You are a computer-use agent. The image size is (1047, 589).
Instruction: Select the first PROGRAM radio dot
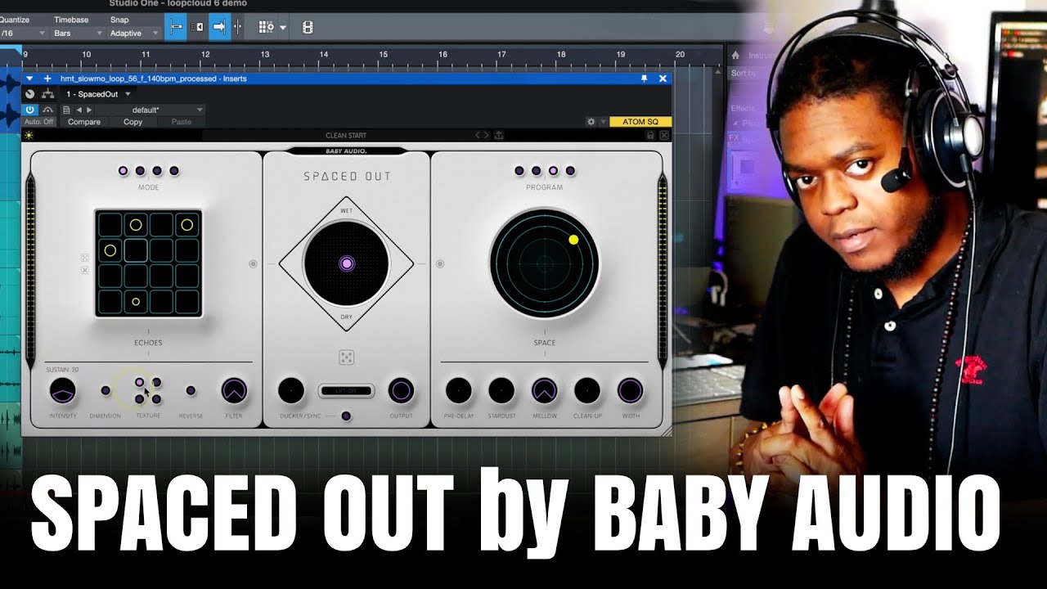[x=519, y=171]
